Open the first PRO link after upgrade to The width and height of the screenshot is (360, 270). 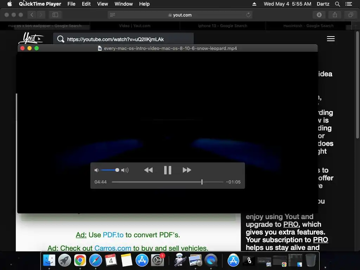coord(291,224)
